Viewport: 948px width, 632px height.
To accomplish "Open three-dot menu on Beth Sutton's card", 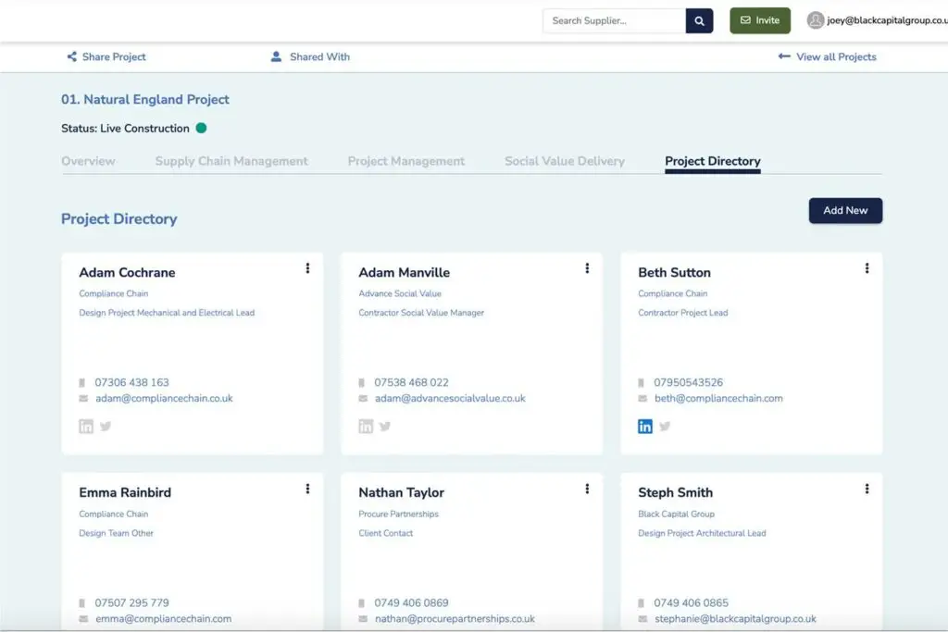I will coord(867,268).
